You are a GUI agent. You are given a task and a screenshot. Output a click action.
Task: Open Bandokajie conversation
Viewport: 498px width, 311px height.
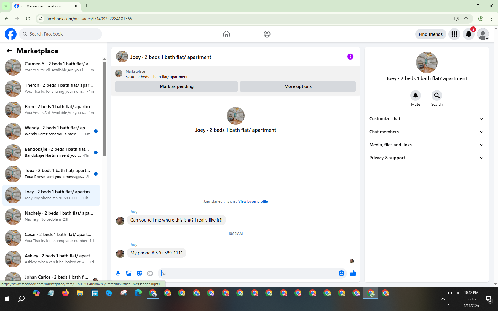[51, 152]
